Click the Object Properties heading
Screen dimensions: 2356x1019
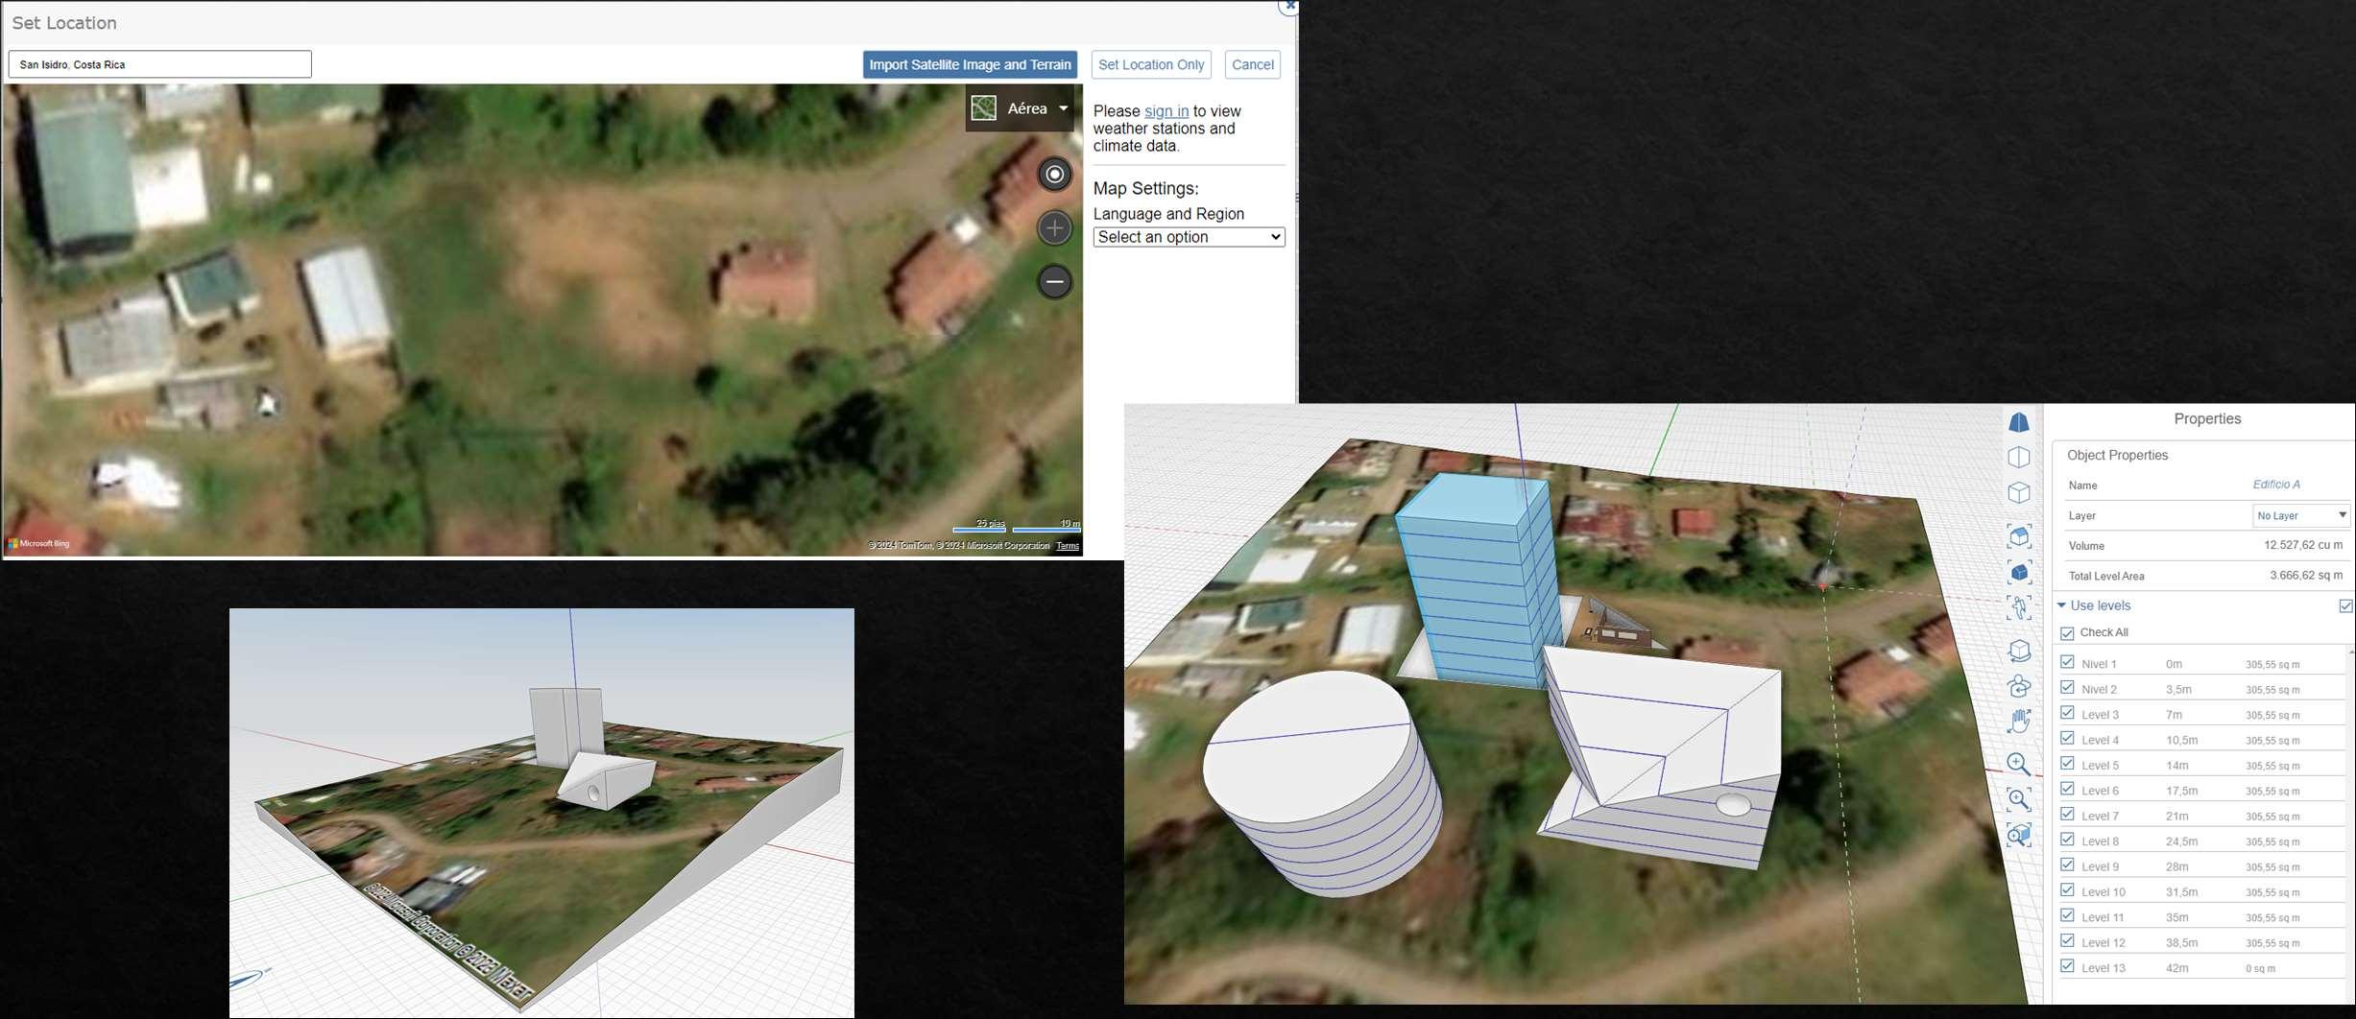pyautogui.click(x=2117, y=455)
